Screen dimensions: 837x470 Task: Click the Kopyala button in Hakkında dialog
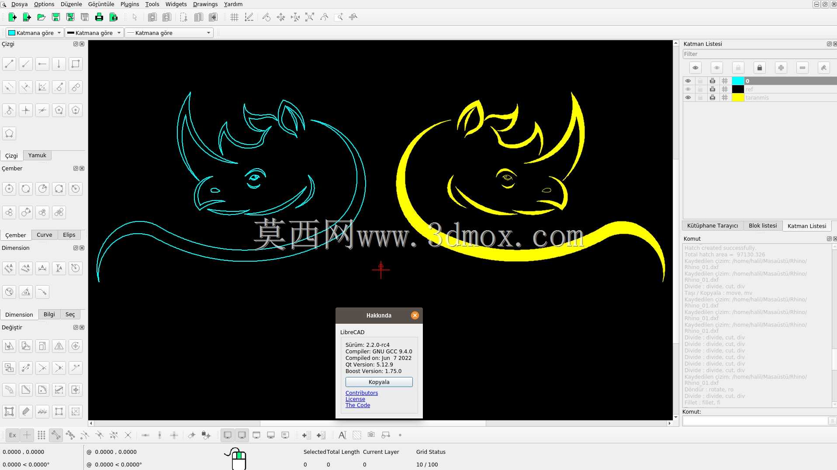pyautogui.click(x=379, y=382)
